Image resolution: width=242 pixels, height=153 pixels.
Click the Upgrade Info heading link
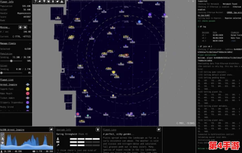[64, 130]
